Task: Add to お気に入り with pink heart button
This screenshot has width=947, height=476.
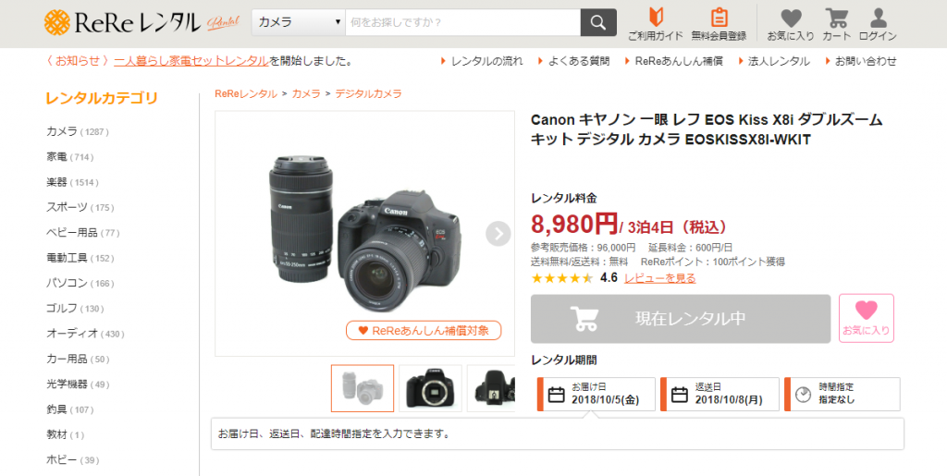Action: [x=866, y=319]
